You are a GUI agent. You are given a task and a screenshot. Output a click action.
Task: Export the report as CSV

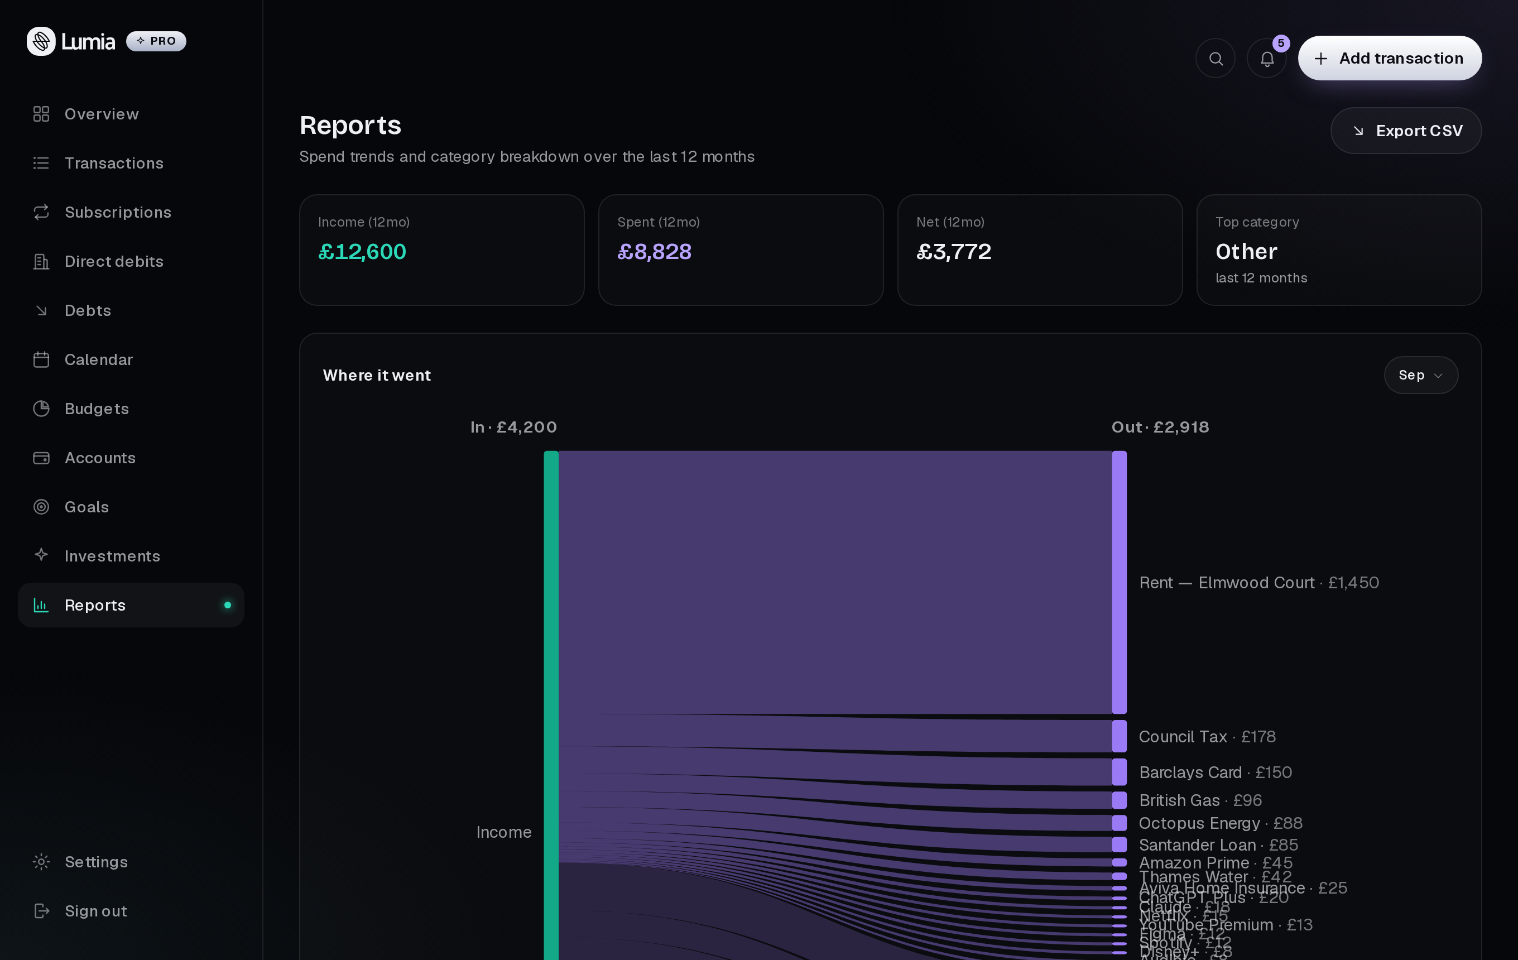(x=1406, y=131)
